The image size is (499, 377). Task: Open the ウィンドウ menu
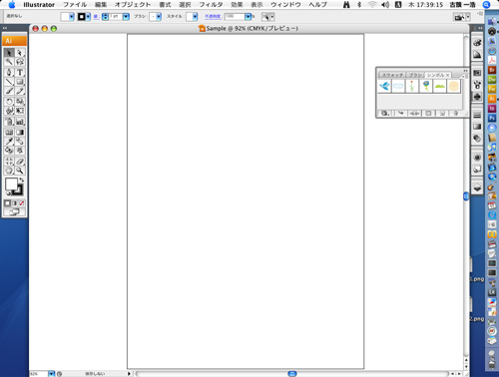tap(285, 5)
